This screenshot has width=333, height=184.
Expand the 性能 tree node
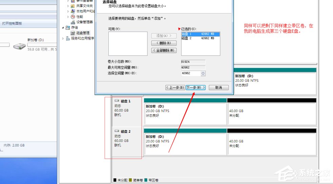tap(68, 17)
